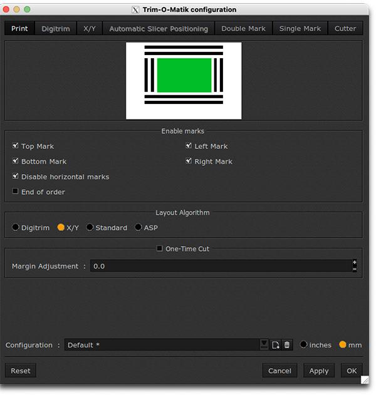
Task: Increase Margin Adjustment with the plus stepper
Action: click(x=355, y=262)
